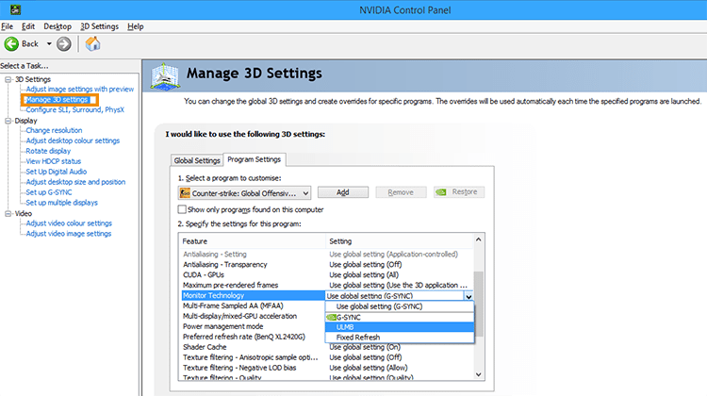Viewport: 707px width, 396px height.
Task: Open Configure SLI, Surround, PhysX
Action: click(x=74, y=109)
